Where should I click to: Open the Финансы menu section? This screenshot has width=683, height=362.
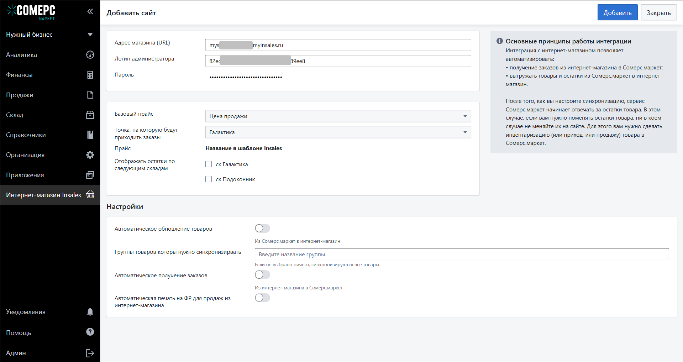(x=50, y=75)
